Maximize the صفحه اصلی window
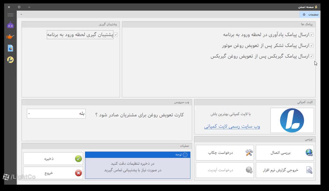Viewport: 329px width, 191px height. pyautogui.click(x=19, y=7)
